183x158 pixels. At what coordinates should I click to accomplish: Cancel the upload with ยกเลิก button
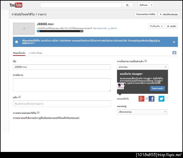click(171, 26)
